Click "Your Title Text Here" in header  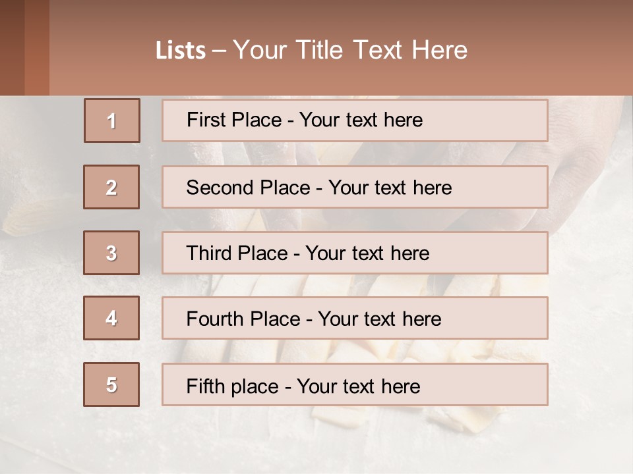[350, 50]
